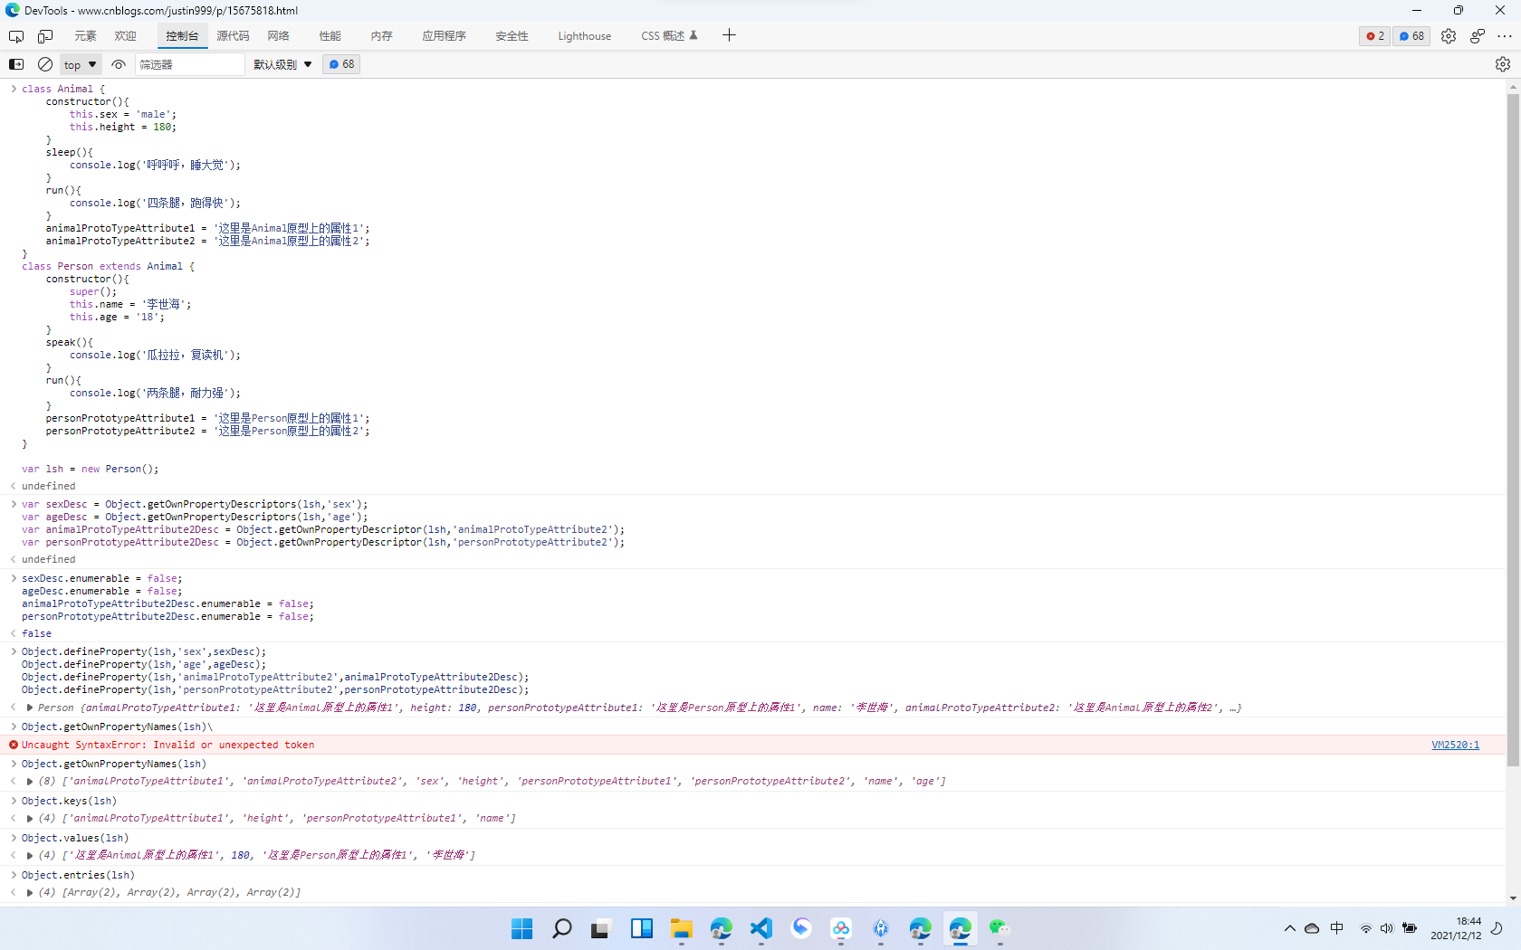Switch the 中 input method indicator
1521x950 pixels.
point(1337,928)
